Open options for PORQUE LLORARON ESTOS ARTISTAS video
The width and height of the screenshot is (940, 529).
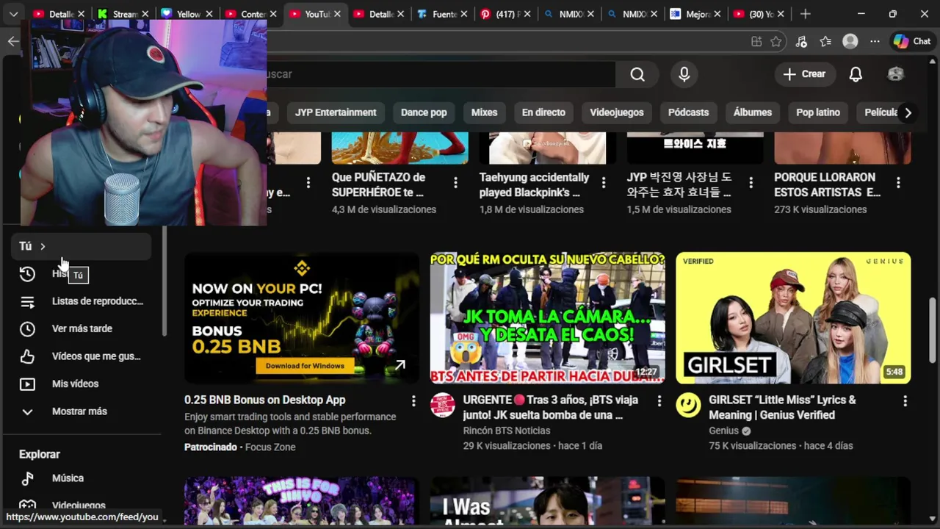coord(898,183)
